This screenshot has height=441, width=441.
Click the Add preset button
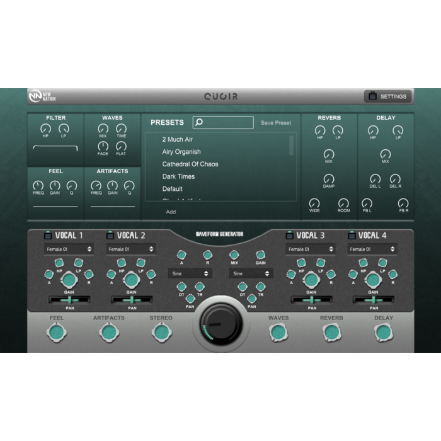click(171, 212)
